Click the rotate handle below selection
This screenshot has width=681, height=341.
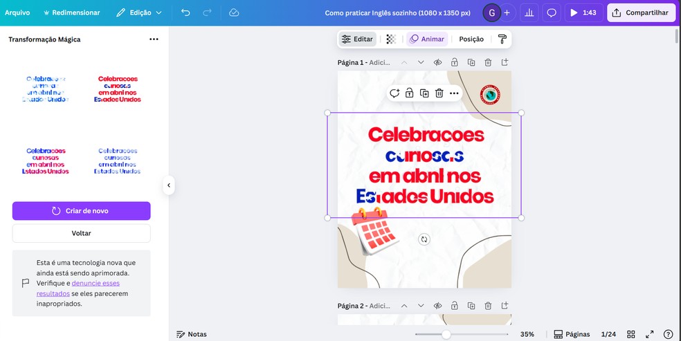click(x=424, y=239)
